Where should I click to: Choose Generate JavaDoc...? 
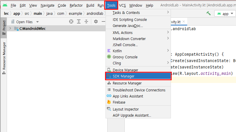coord(138,26)
